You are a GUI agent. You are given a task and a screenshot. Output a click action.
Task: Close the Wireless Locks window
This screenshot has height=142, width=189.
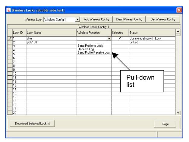pos(179,10)
